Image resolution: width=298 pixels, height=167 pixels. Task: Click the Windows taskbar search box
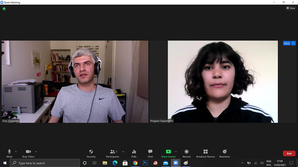(x=45, y=163)
